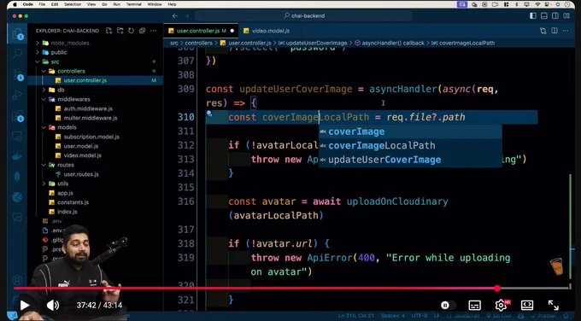Split the editor to the right

[555, 31]
